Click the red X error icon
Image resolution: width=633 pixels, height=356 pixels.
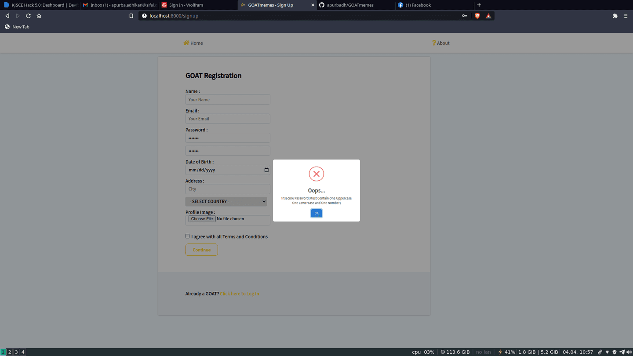(316, 174)
